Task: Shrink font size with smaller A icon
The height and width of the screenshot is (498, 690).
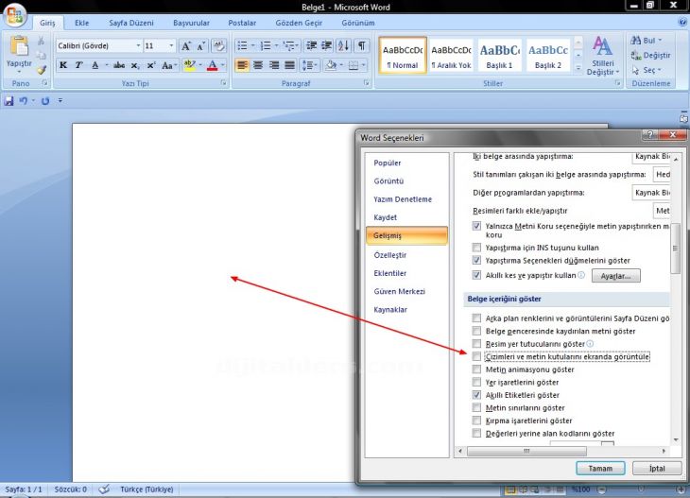Action: (x=200, y=45)
